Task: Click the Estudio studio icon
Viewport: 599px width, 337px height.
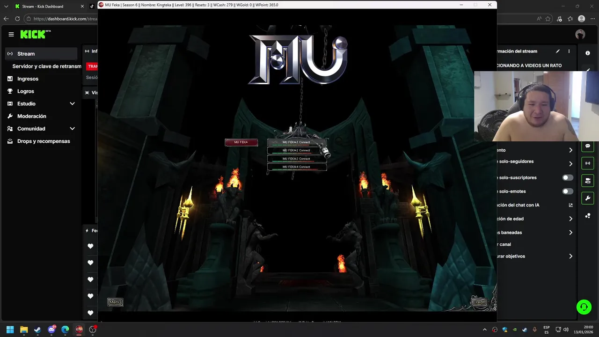Action: (x=10, y=103)
